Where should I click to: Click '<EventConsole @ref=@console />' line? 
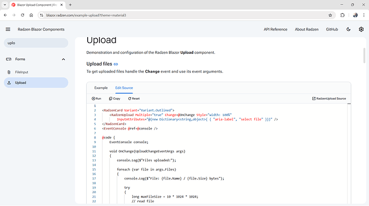tap(129, 129)
